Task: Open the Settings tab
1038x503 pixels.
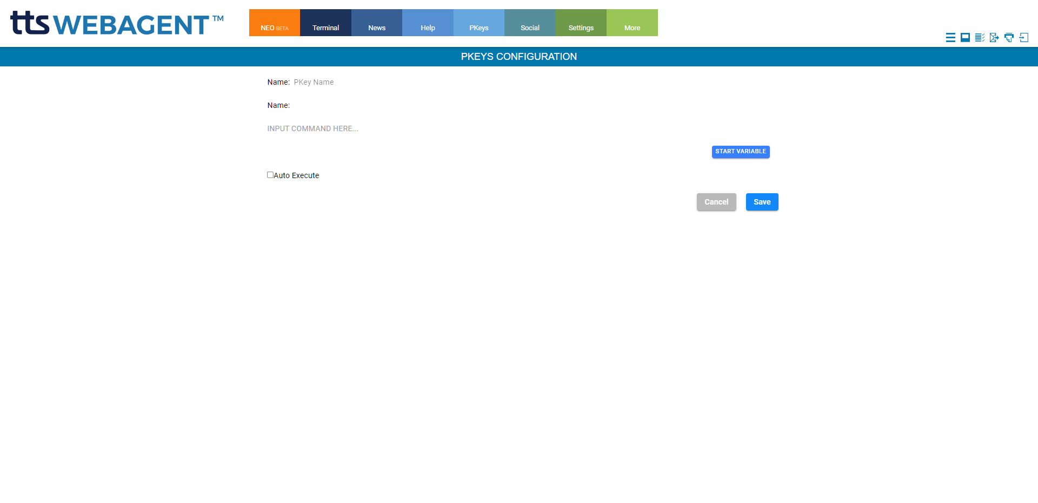Action: pyautogui.click(x=581, y=23)
